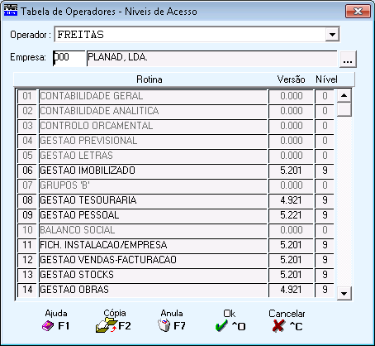This screenshot has width=375, height=346.
Task: Open company lookup with the ellipsis button
Action: tap(348, 59)
